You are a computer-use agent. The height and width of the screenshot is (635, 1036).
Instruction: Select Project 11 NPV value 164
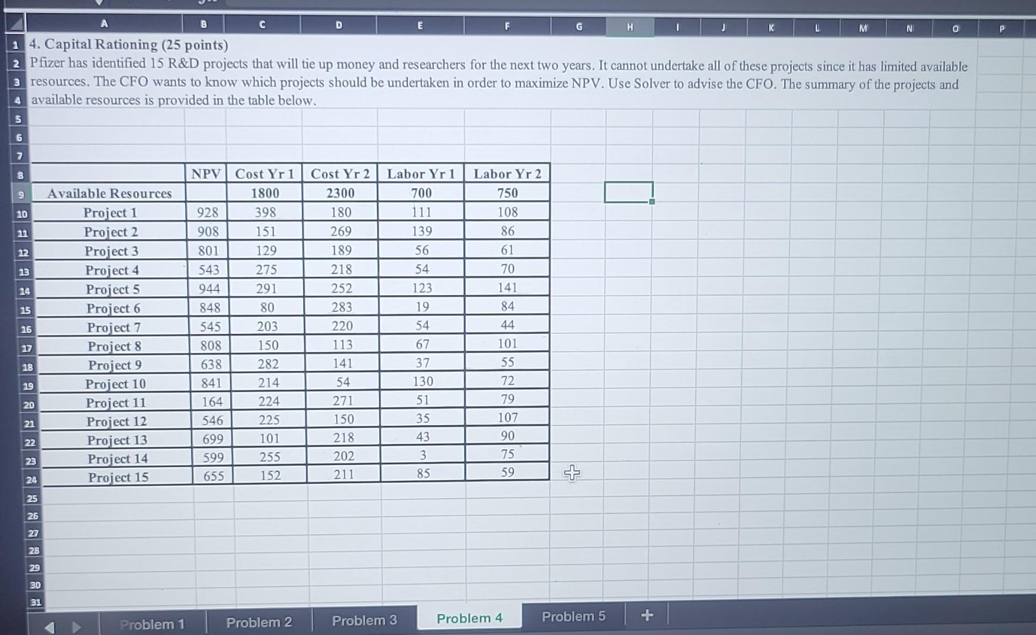pyautogui.click(x=212, y=402)
